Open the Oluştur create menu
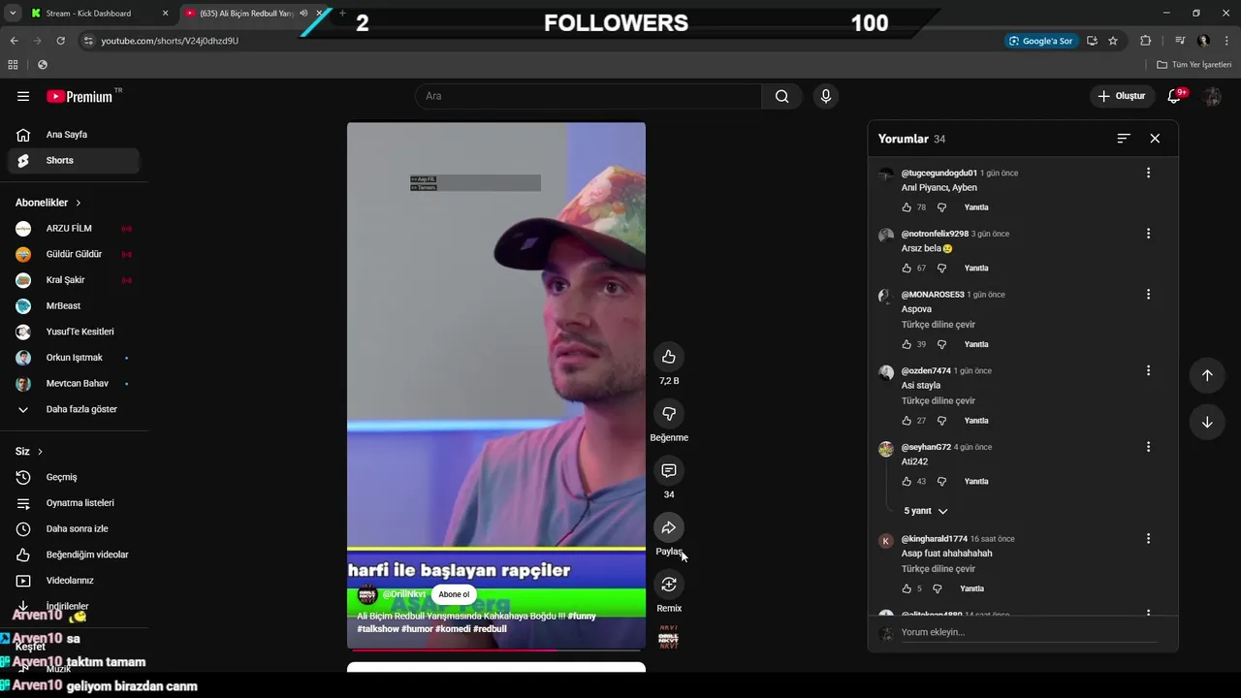This screenshot has width=1241, height=698. click(1121, 96)
